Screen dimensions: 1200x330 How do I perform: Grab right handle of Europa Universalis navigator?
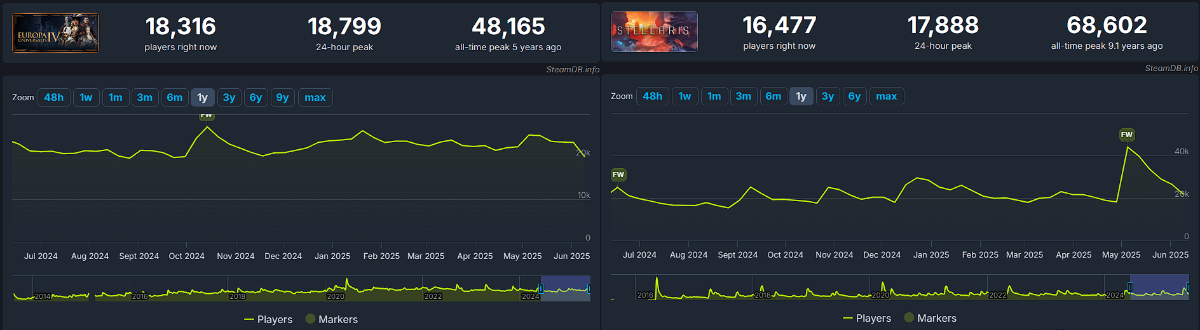(589, 288)
